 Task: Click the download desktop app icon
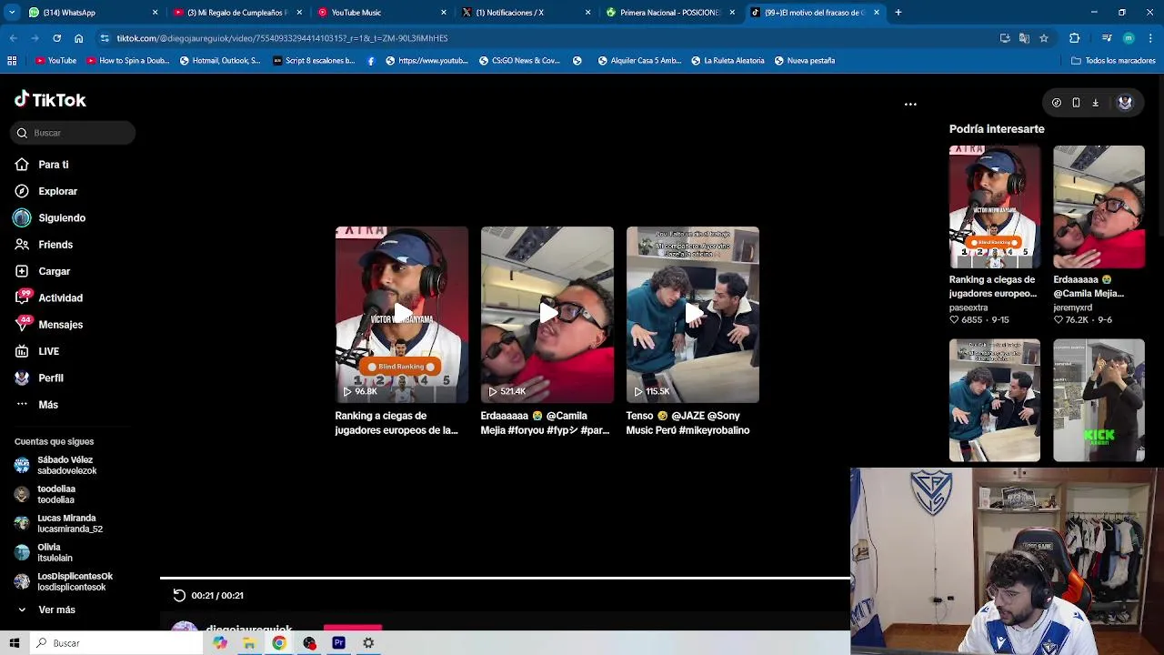(x=1095, y=103)
